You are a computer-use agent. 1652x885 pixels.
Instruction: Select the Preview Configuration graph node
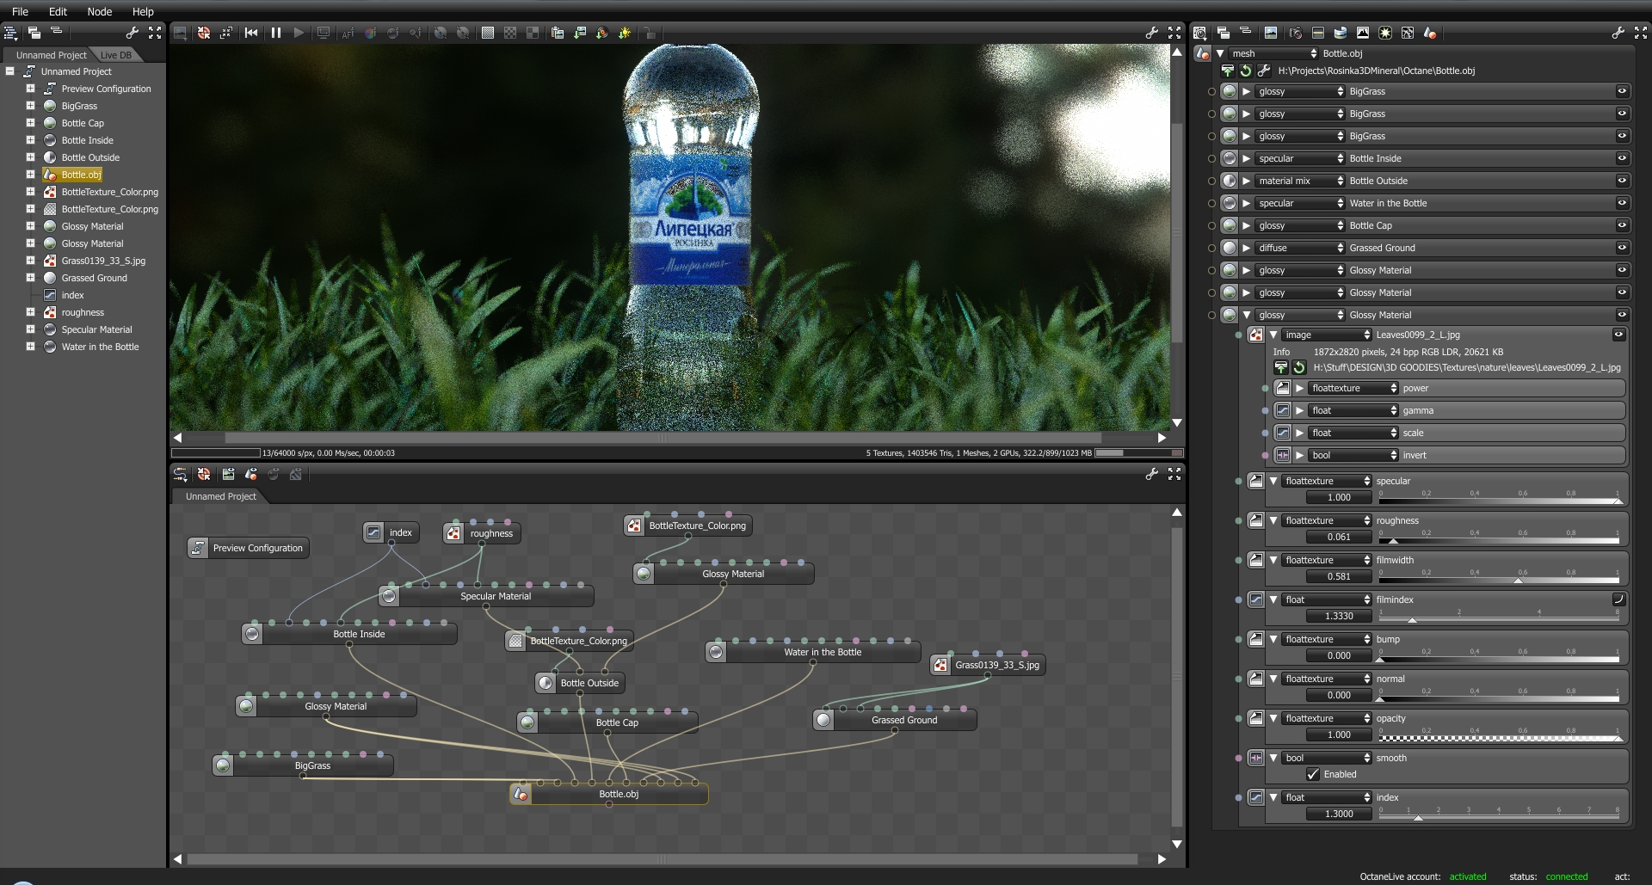[x=249, y=548]
